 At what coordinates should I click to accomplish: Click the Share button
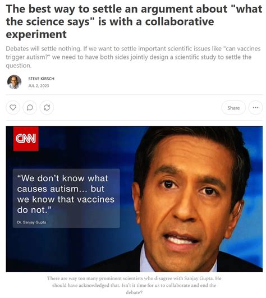pyautogui.click(x=233, y=108)
